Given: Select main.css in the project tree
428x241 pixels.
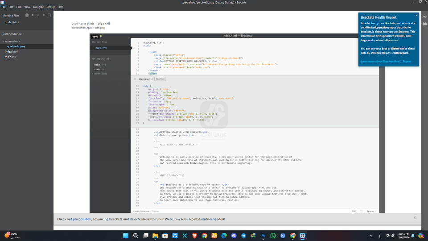Looking at the screenshot, I should tap(10, 57).
